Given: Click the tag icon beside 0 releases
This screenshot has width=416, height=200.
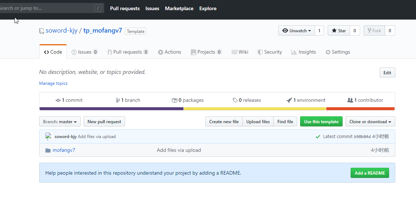Looking at the screenshot, I should click(x=235, y=100).
